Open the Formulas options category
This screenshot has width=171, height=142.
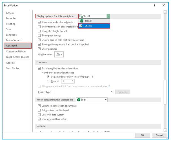(11, 18)
